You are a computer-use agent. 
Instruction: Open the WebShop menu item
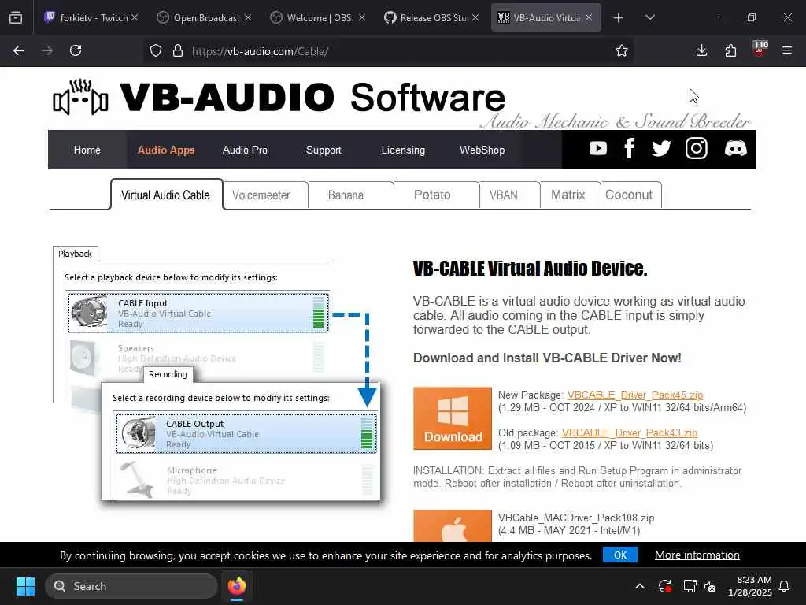tap(482, 150)
